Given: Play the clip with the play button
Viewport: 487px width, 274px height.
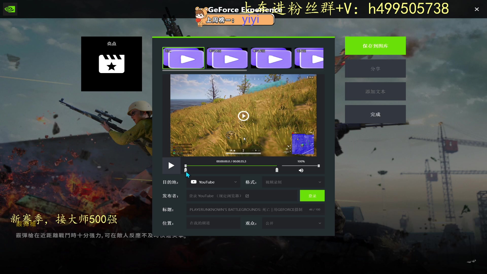Looking at the screenshot, I should click(171, 166).
